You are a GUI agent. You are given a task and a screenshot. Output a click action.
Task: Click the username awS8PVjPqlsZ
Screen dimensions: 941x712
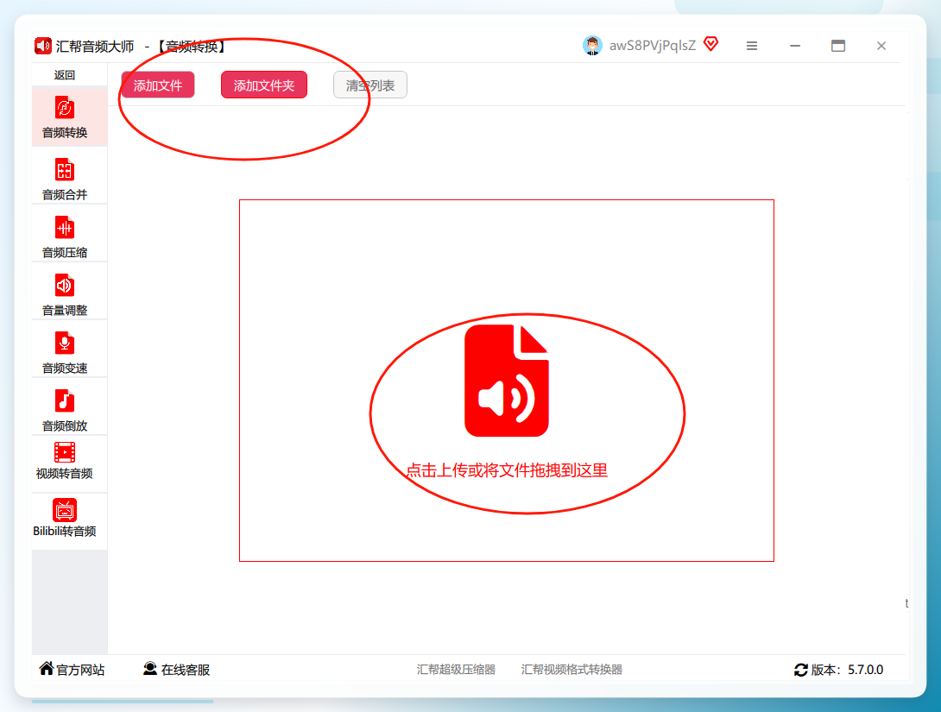coord(653,46)
